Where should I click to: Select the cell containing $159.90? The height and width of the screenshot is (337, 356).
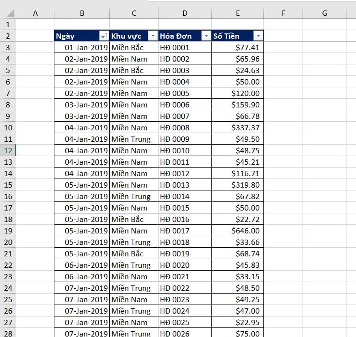pos(238,105)
